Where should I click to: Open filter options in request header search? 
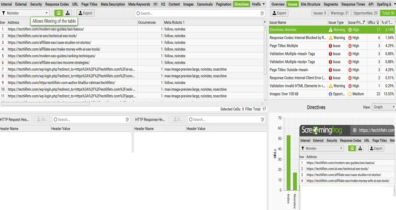pyautogui.click(x=127, y=119)
